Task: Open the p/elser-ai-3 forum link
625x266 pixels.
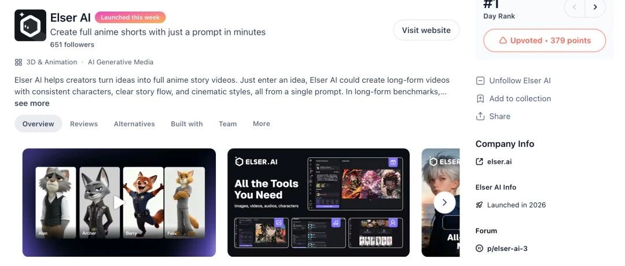Action: [x=507, y=249]
